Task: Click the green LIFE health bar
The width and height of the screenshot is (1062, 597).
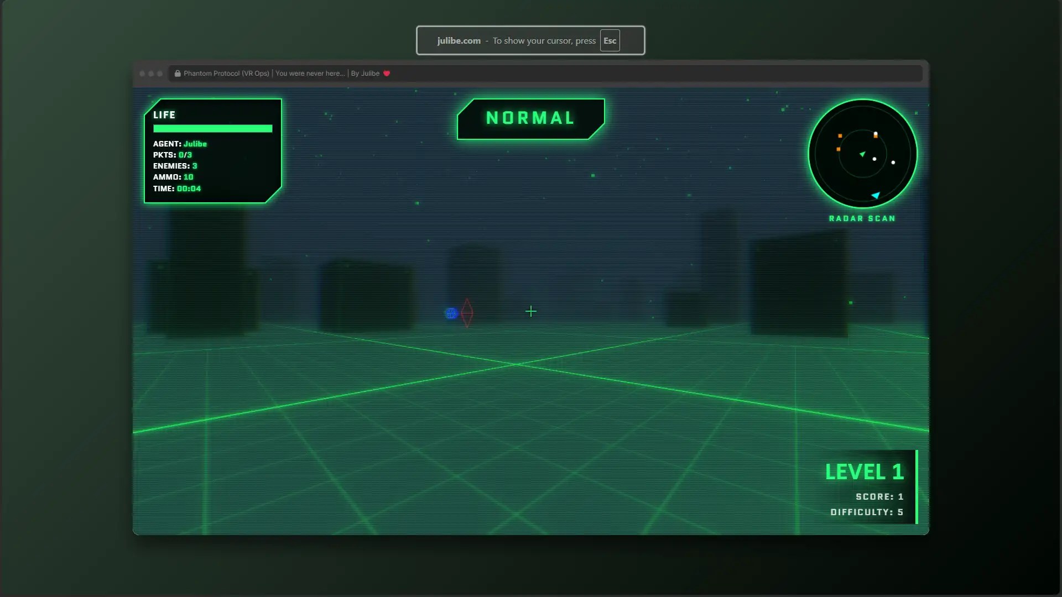Action: click(212, 129)
